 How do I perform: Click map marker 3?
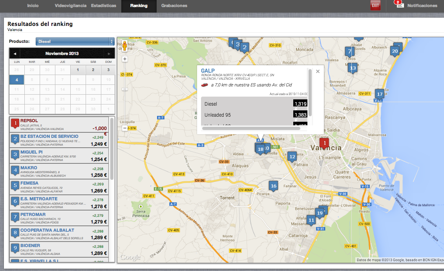pyautogui.click(x=238, y=44)
